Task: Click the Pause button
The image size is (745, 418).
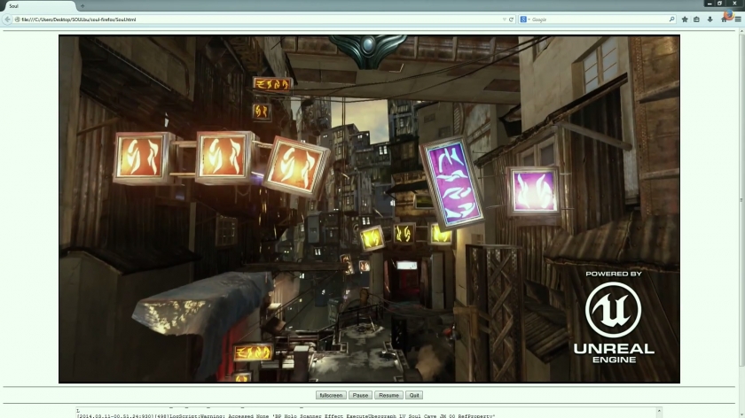Action: click(360, 395)
